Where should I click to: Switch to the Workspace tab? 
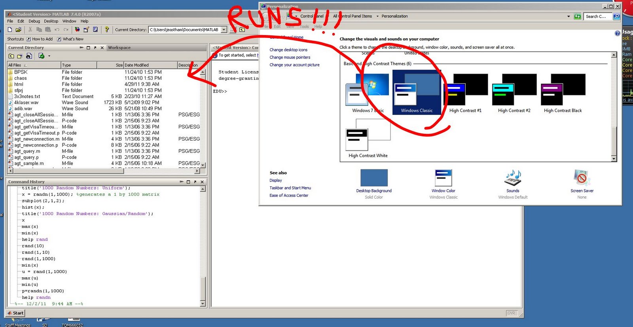click(119, 48)
